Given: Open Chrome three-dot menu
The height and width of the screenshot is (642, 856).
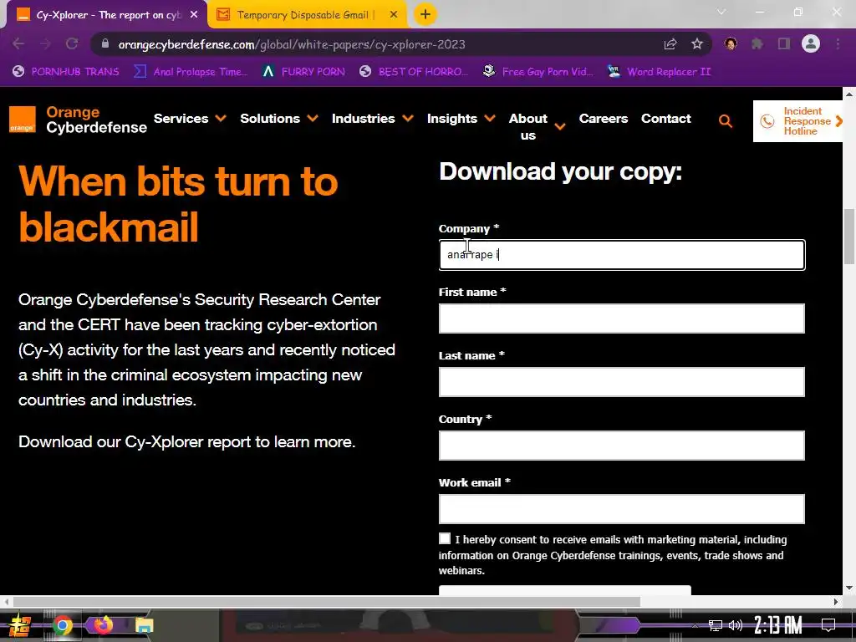Looking at the screenshot, I should [x=838, y=44].
